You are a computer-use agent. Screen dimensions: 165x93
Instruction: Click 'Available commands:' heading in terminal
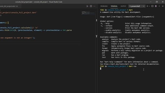point(109,37)
